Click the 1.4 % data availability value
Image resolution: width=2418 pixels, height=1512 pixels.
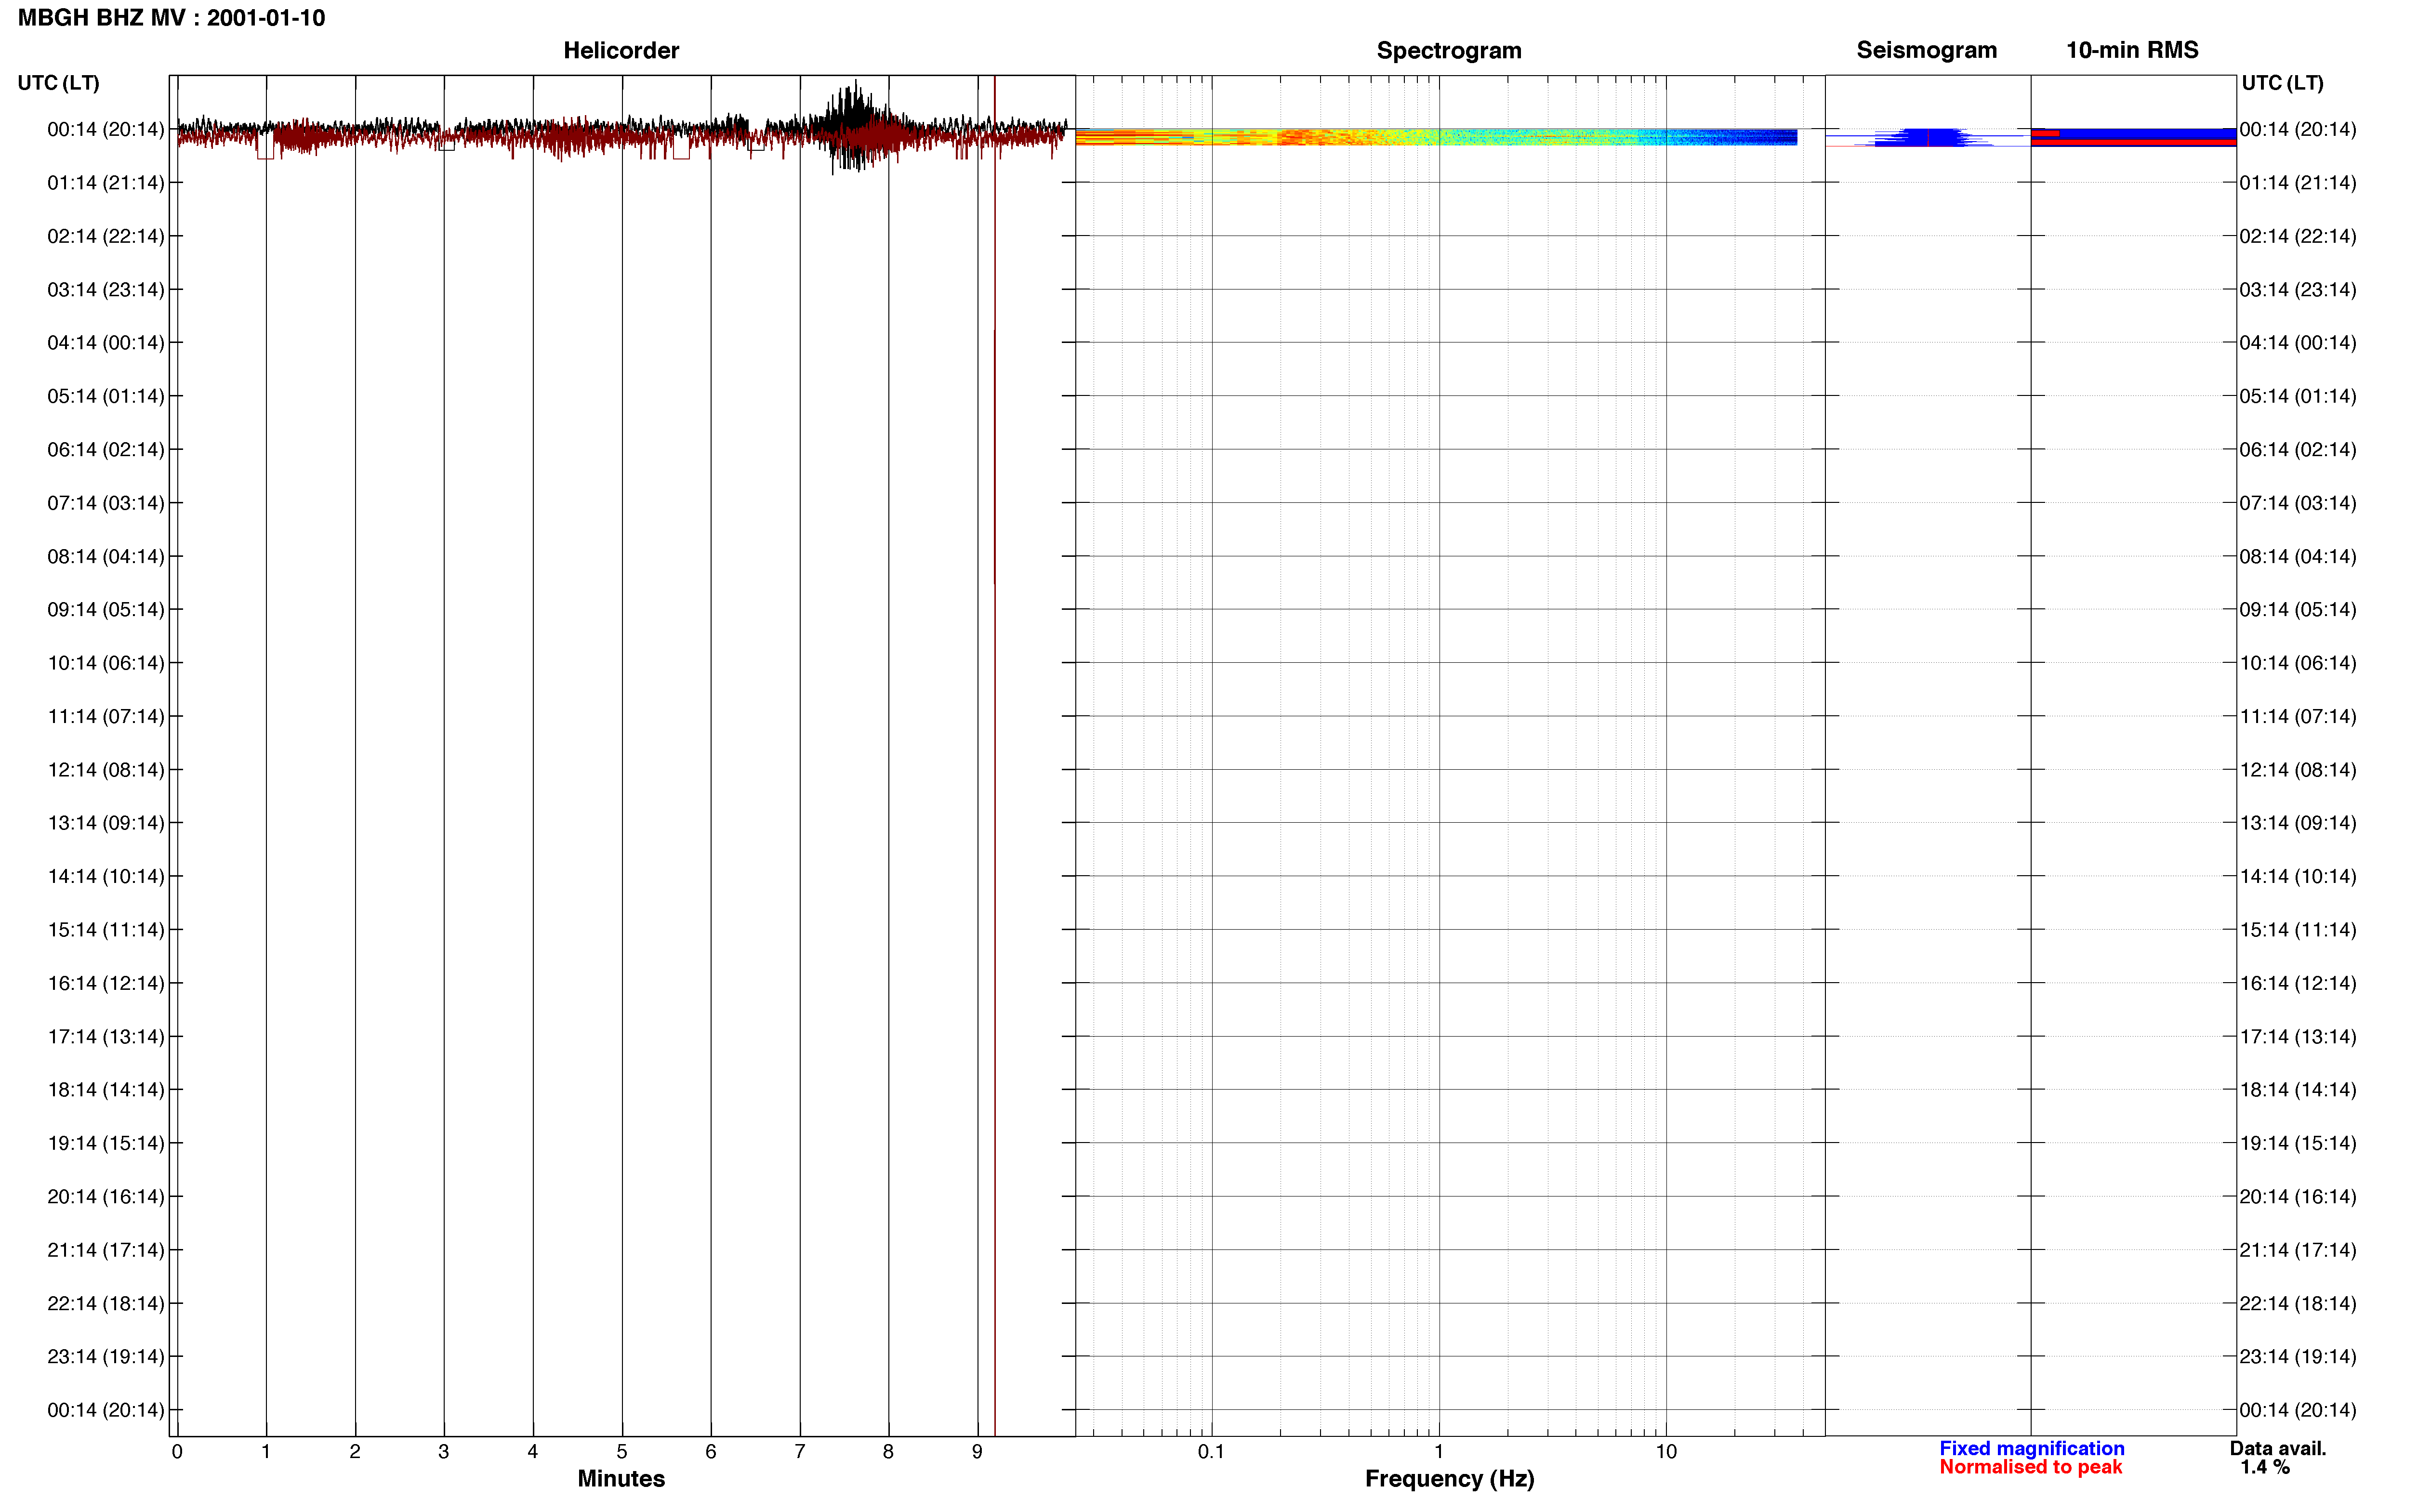2264,1467
